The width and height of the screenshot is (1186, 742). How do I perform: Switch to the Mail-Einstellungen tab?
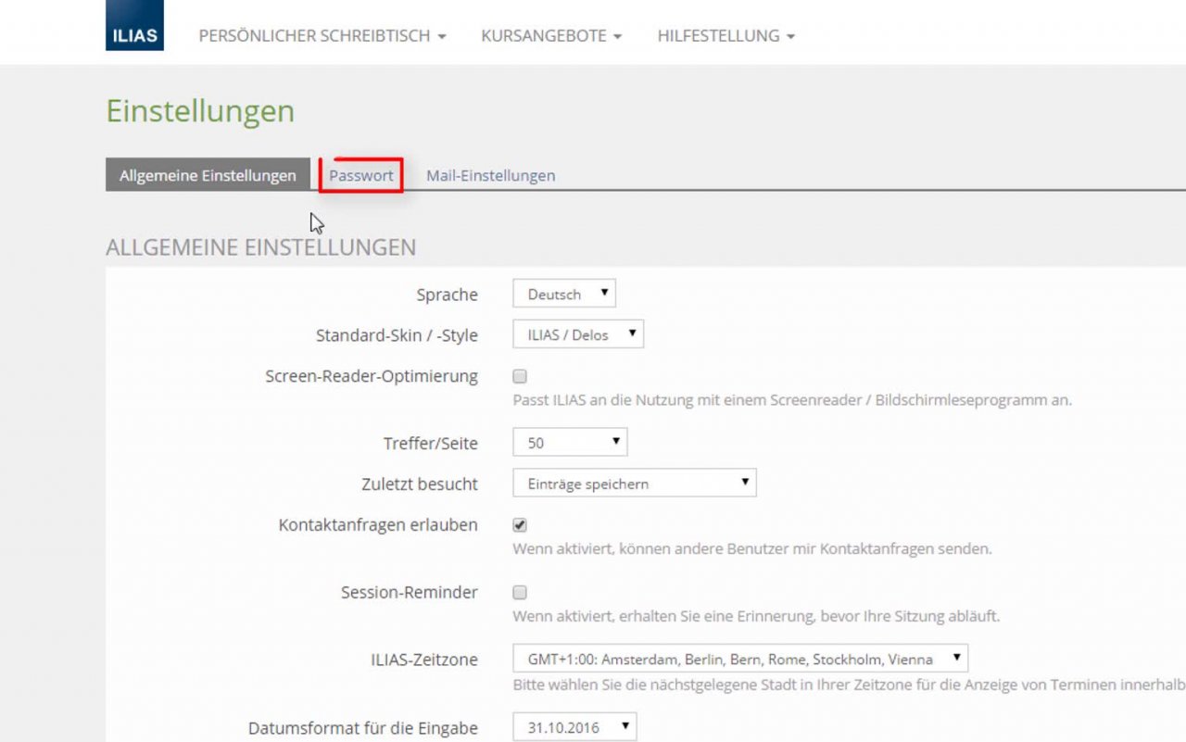point(491,175)
